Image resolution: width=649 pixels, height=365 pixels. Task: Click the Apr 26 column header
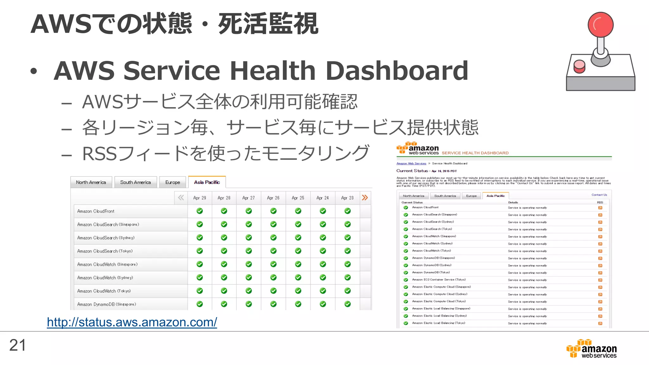[273, 198]
